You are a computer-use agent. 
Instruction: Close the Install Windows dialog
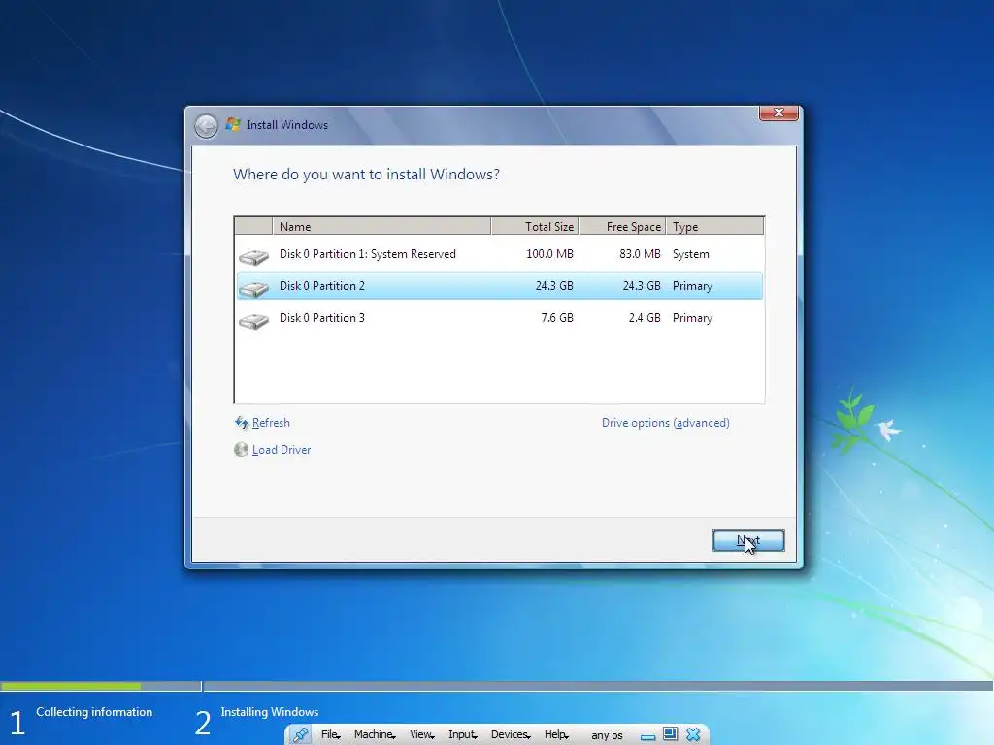[779, 113]
